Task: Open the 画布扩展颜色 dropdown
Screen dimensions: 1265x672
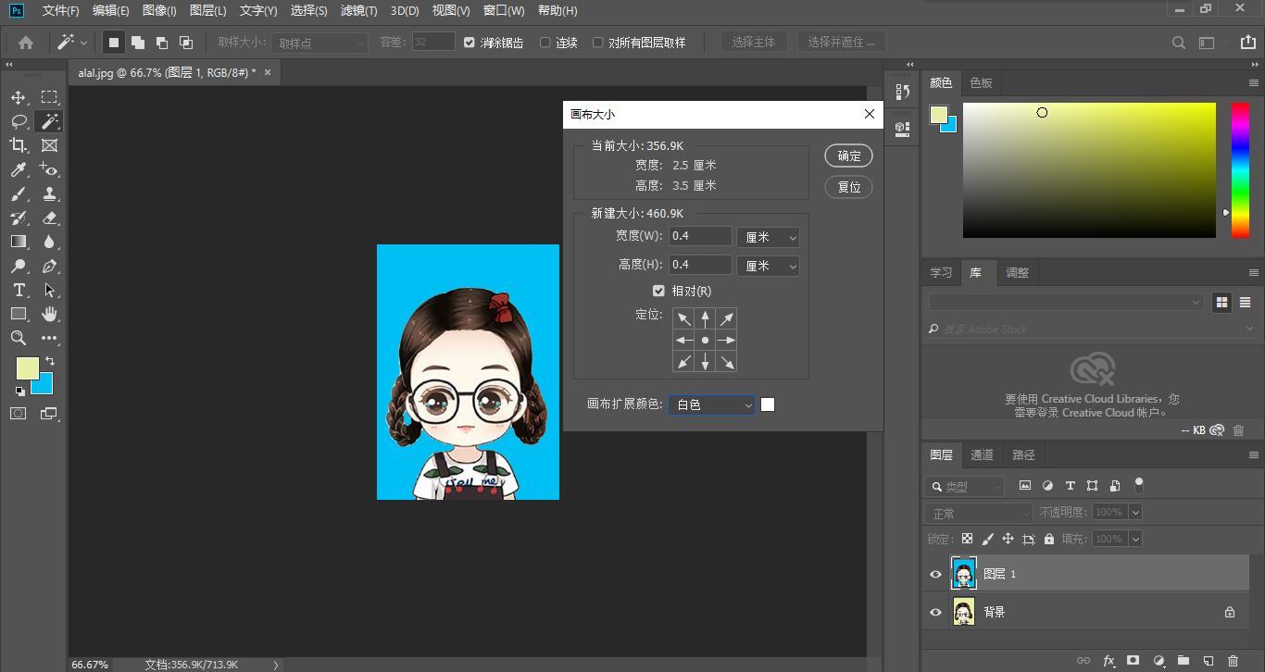Action: 710,404
